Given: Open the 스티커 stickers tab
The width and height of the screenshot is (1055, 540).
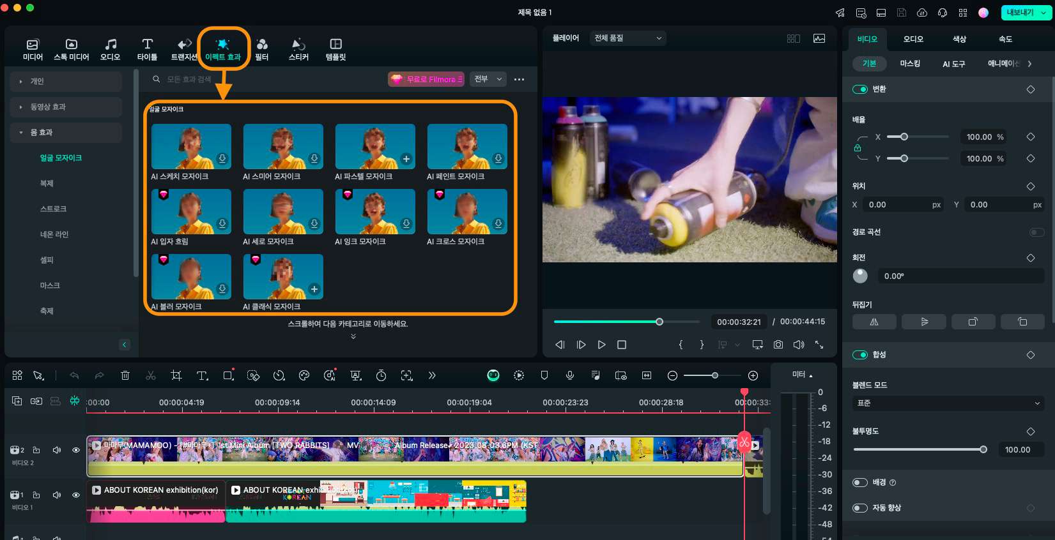Looking at the screenshot, I should [298, 49].
